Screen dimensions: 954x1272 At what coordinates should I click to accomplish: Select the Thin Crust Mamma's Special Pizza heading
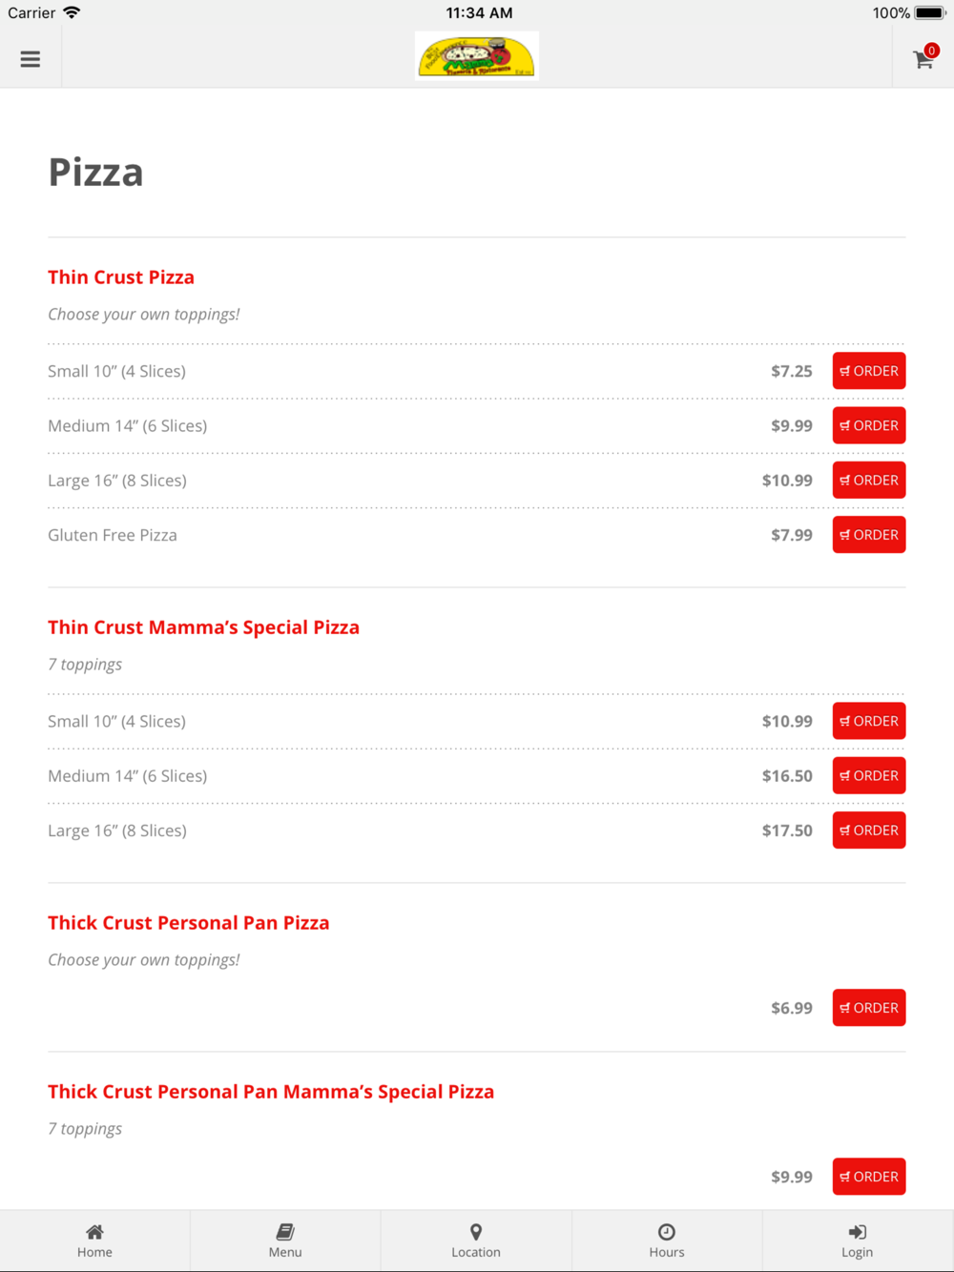point(203,627)
